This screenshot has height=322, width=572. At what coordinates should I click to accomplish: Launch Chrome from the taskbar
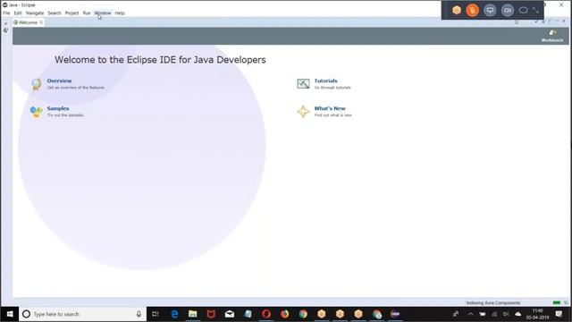point(303,314)
